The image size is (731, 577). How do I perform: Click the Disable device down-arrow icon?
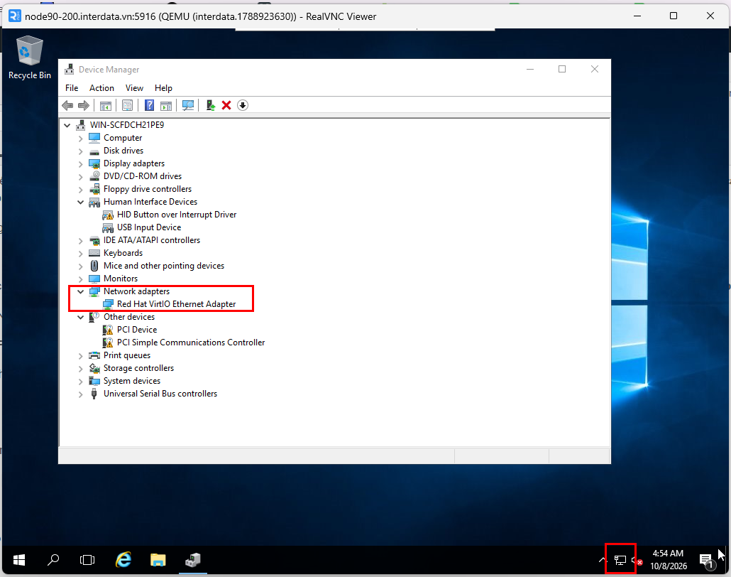coord(243,105)
